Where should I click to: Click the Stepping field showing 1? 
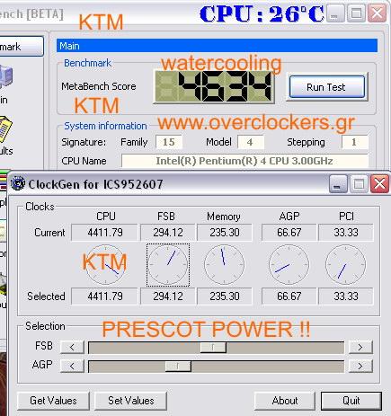coord(355,142)
